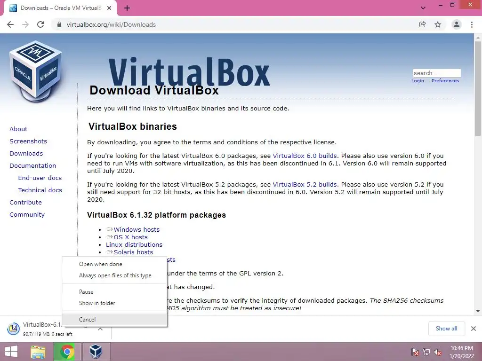Click the browser forward arrow
482x361 pixels.
[x=25, y=24]
